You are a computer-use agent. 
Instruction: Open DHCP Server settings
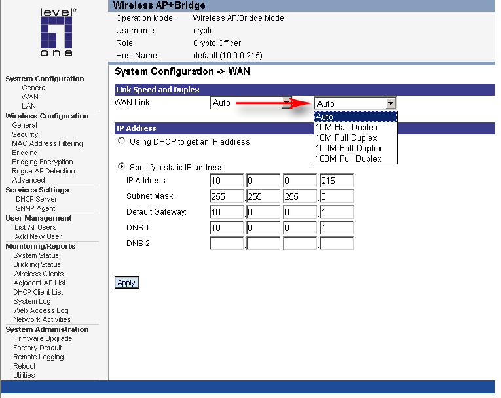(37, 199)
